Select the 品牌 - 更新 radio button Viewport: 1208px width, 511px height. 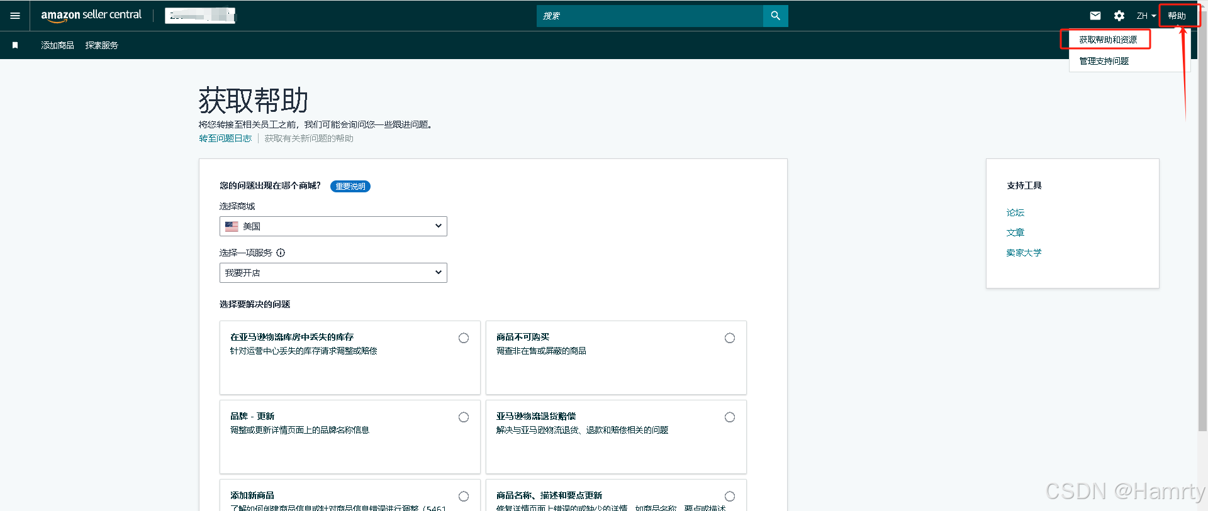(x=464, y=417)
